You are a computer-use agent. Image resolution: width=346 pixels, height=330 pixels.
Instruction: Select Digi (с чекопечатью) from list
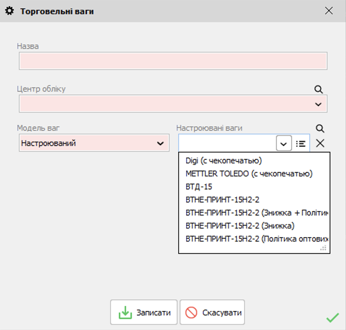pyautogui.click(x=224, y=160)
